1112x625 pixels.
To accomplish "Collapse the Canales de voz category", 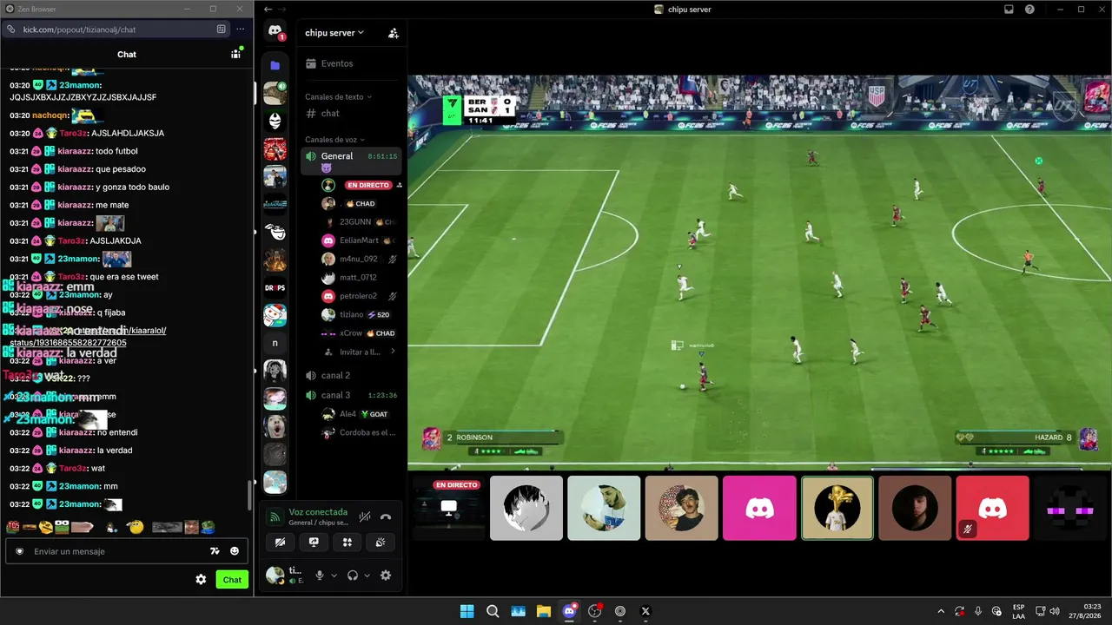I will pos(335,139).
